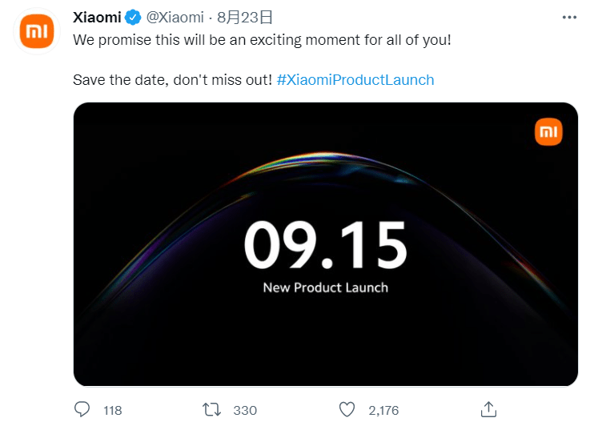Viewport: 594px width, 430px height.
Task: Click the 330 retweets count
Action: pos(245,410)
